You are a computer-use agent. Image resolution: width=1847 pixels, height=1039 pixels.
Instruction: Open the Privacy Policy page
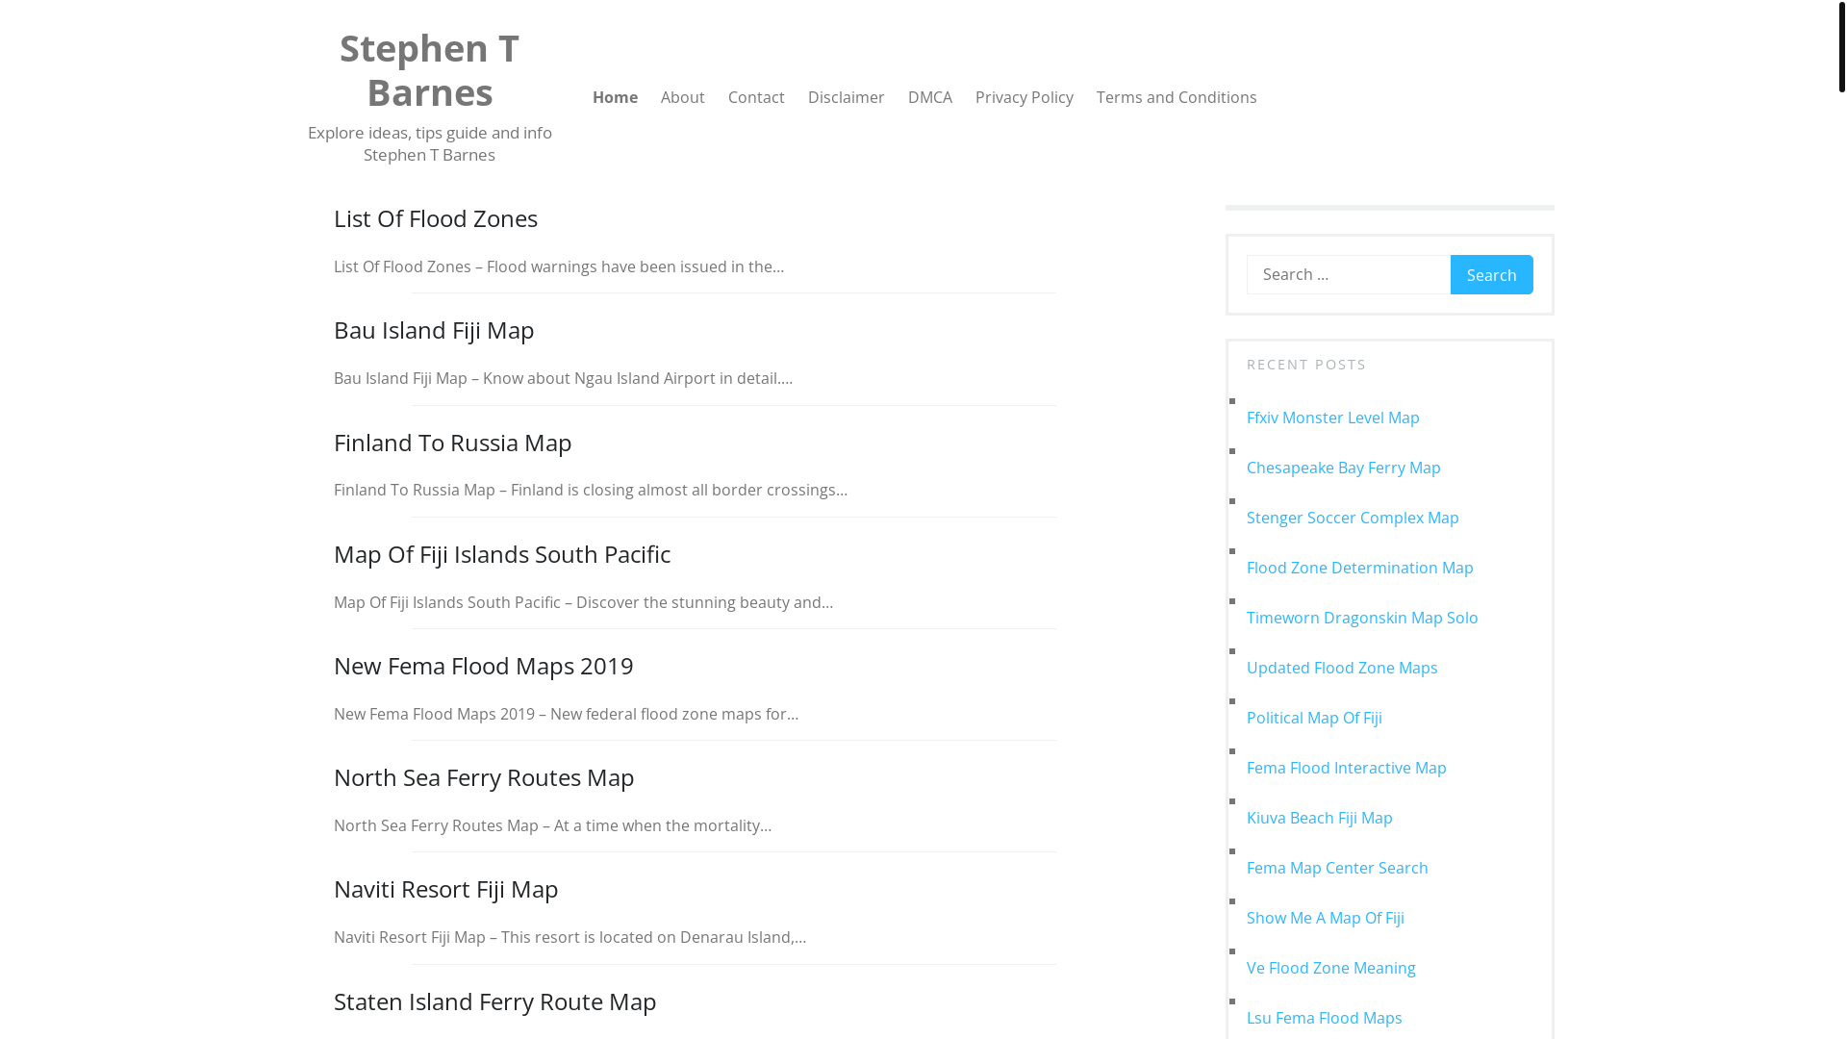click(x=1024, y=97)
